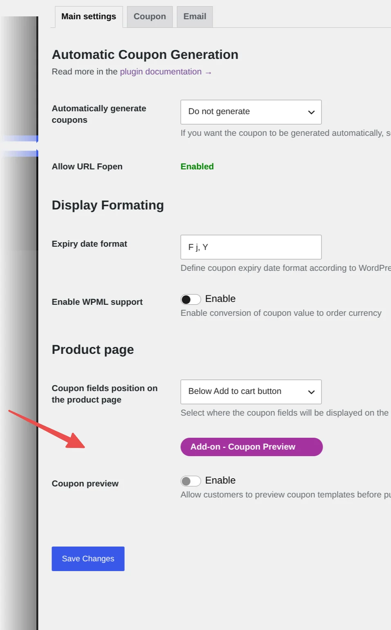Click the Product page heading

93,349
